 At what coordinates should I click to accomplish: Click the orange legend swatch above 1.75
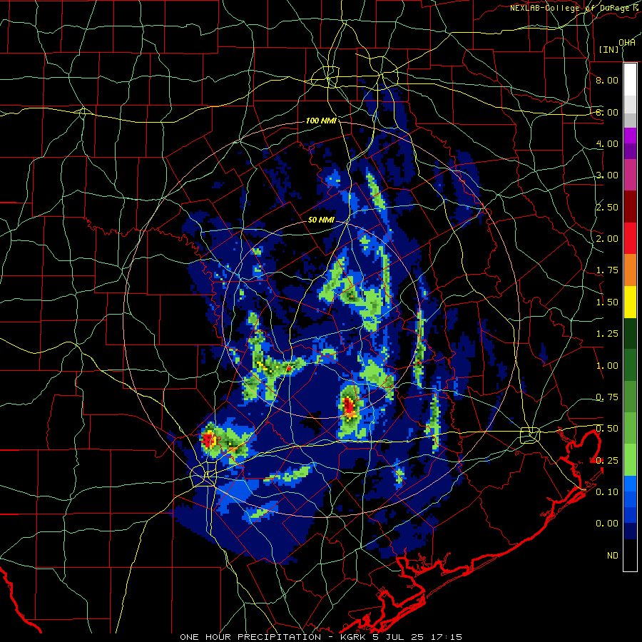[630, 270]
